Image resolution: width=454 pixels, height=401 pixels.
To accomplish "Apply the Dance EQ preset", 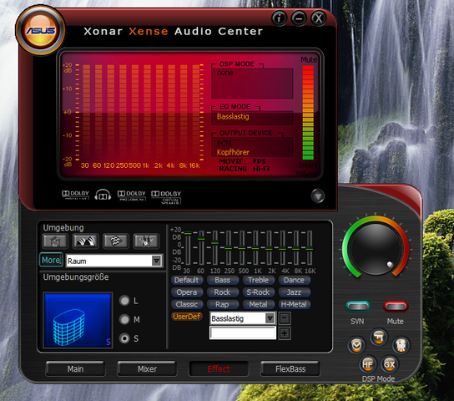I will click(294, 280).
